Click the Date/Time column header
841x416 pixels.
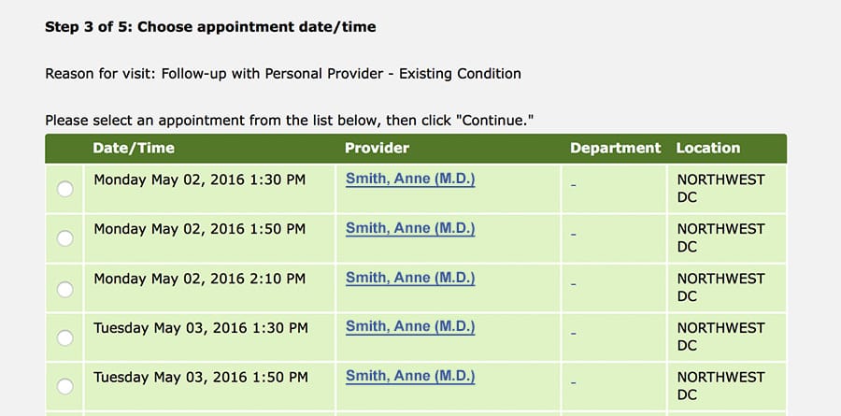[134, 148]
